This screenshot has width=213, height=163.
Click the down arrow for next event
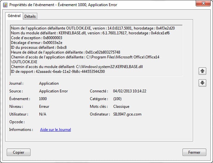[x=202, y=83]
